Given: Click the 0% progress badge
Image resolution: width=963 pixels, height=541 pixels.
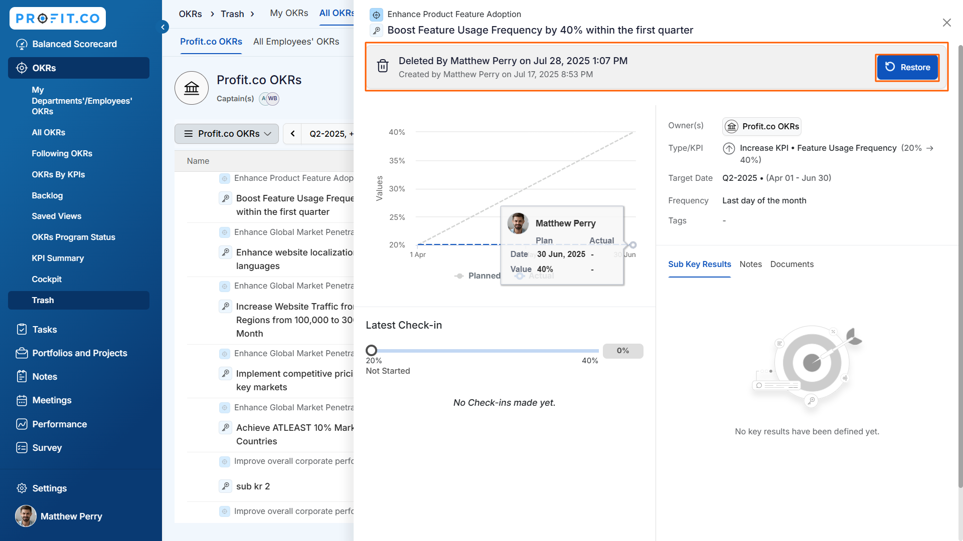Looking at the screenshot, I should click(623, 351).
